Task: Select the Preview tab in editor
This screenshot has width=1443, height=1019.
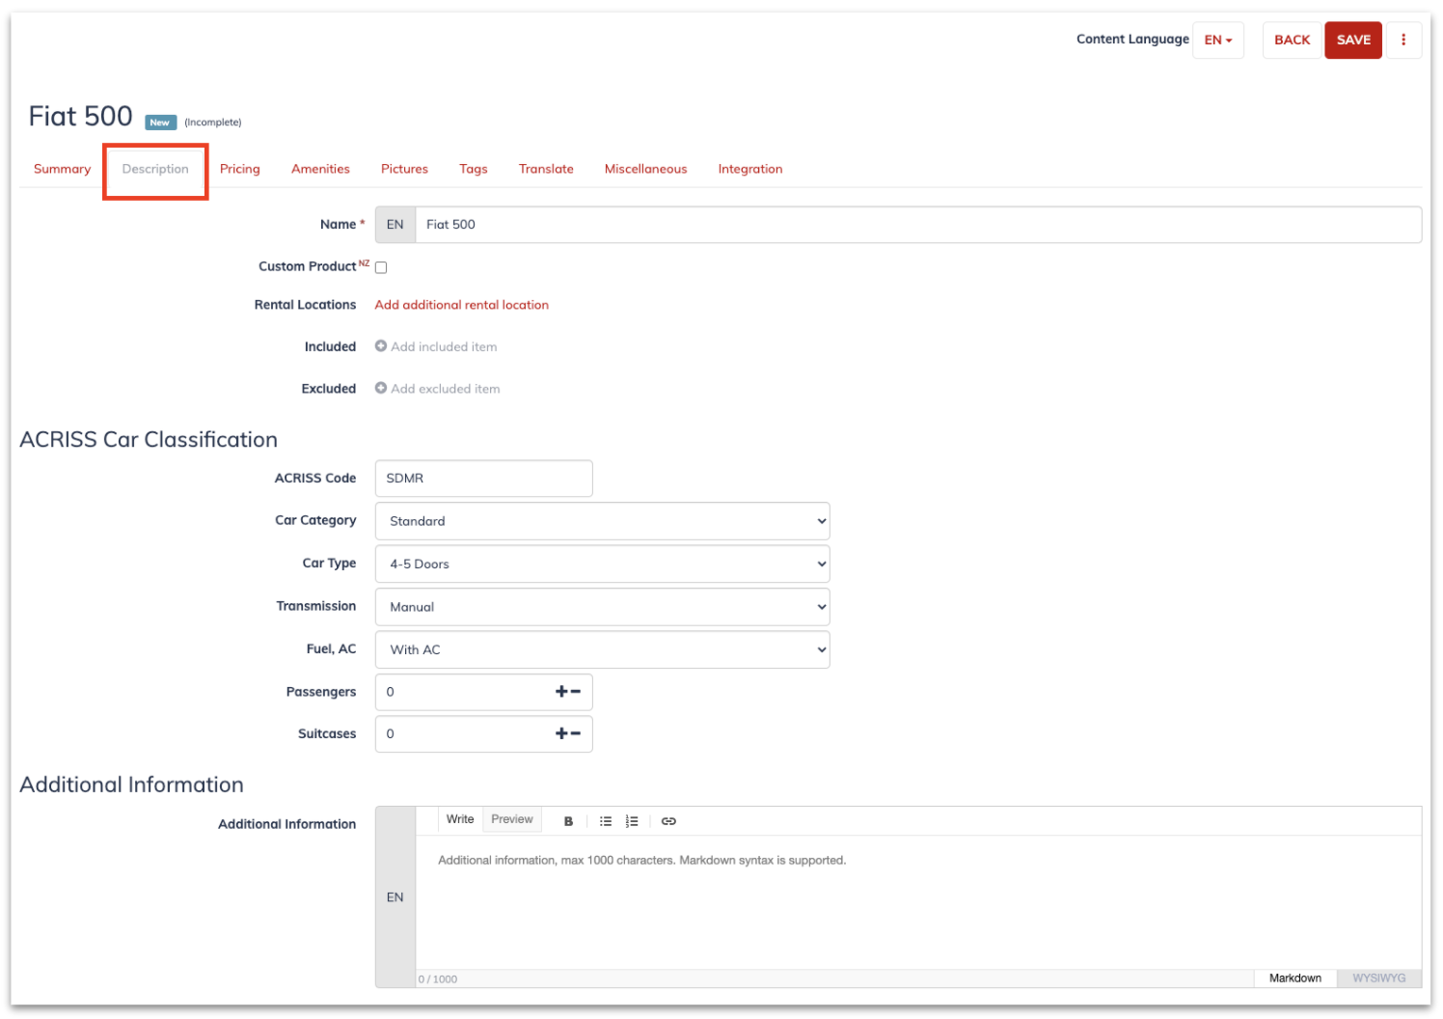Action: [x=512, y=819]
